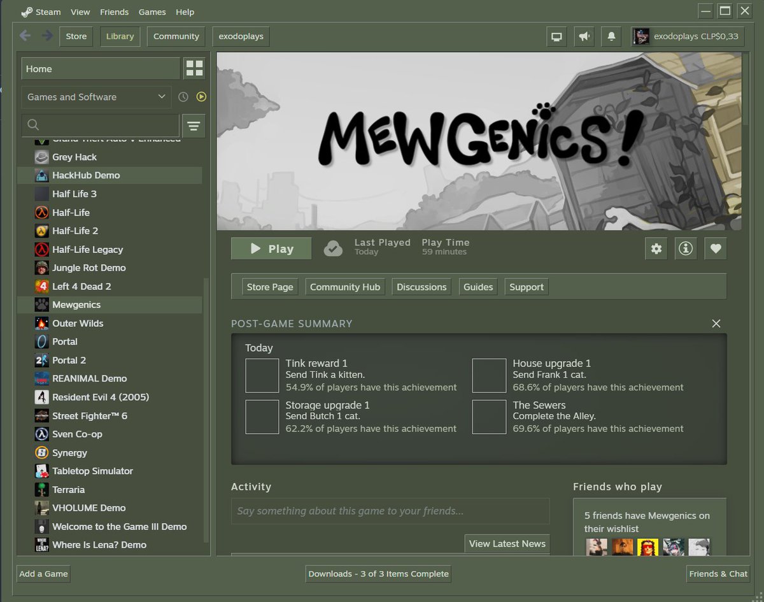
Task: Open exodoplays account wallet dropdown
Action: [x=688, y=36]
